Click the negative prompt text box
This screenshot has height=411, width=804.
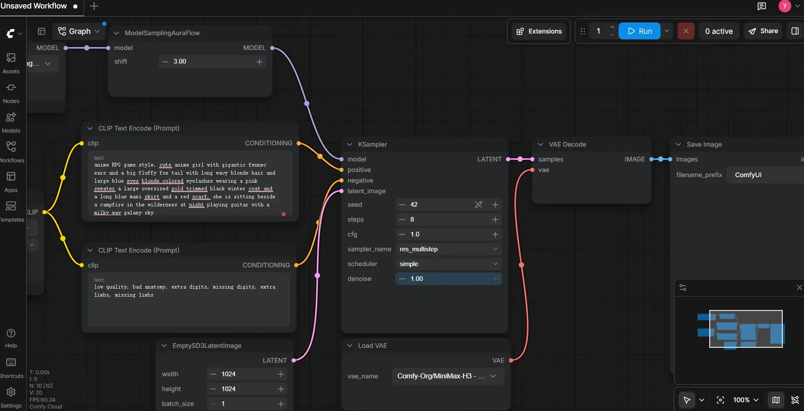(x=189, y=300)
